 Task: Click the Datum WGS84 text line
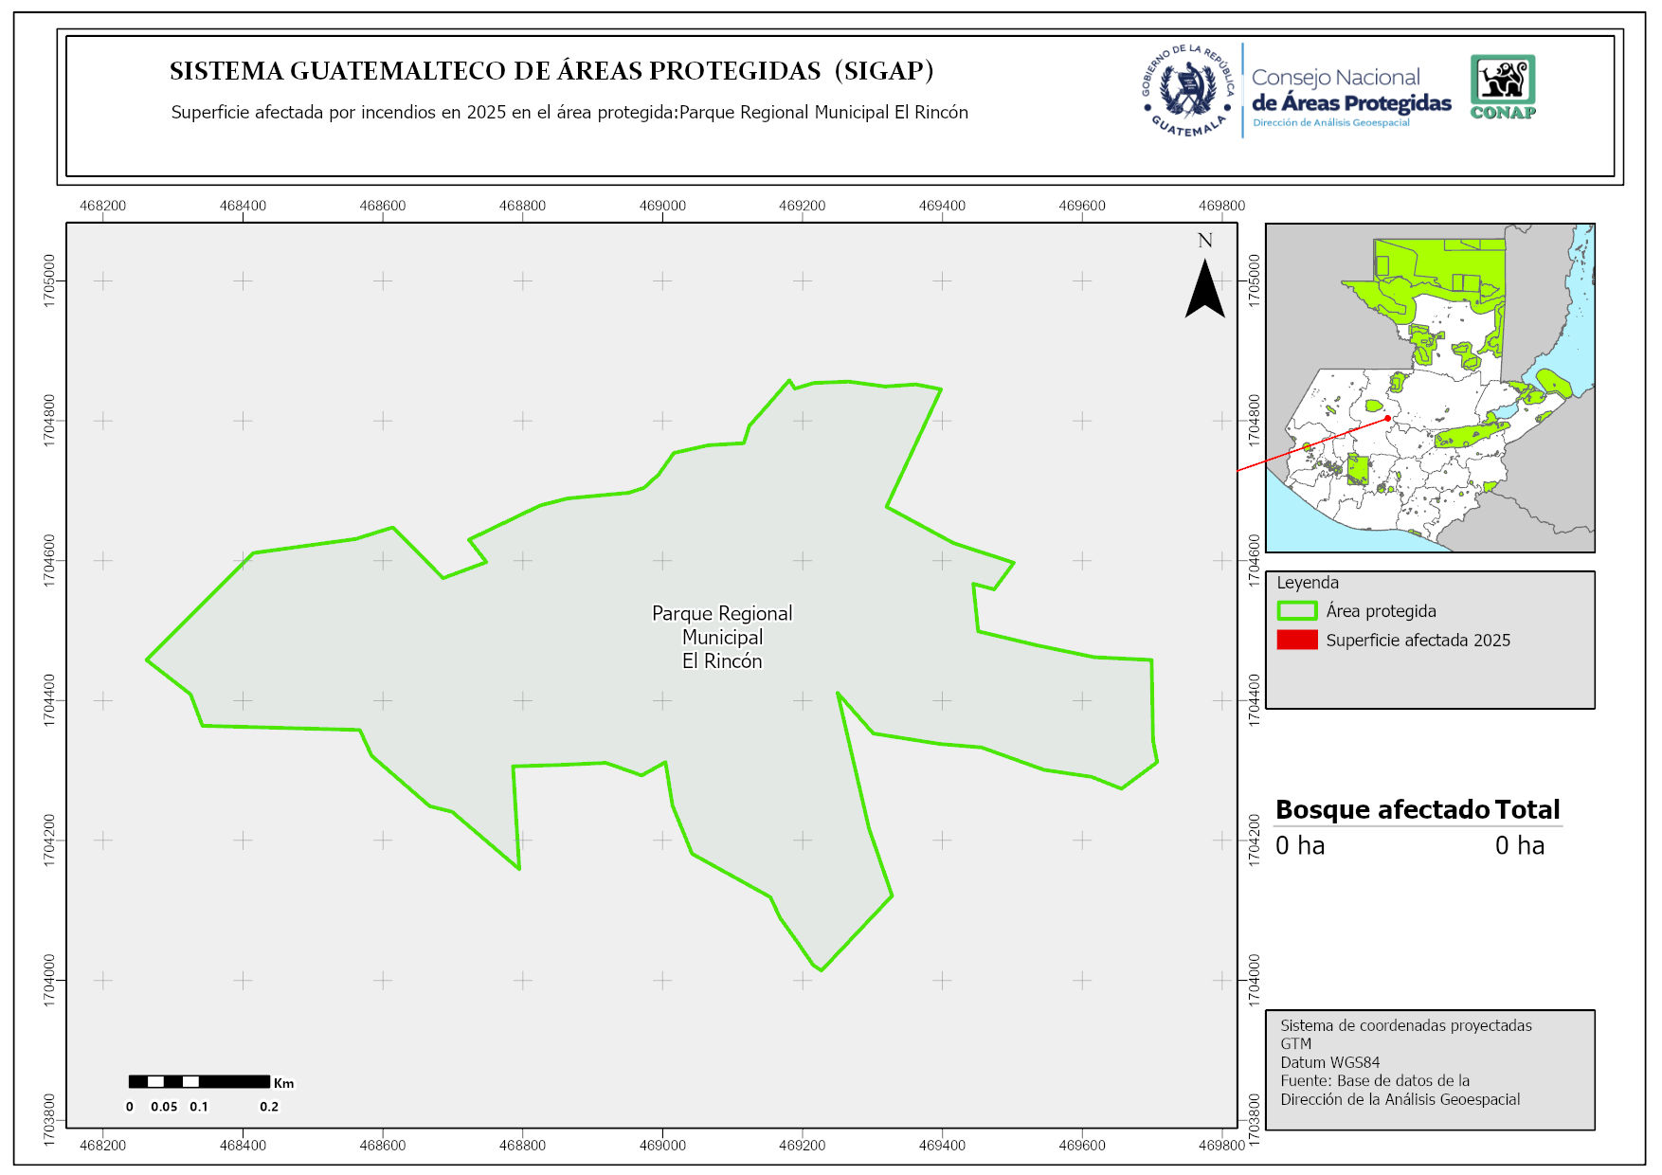1329,1062
